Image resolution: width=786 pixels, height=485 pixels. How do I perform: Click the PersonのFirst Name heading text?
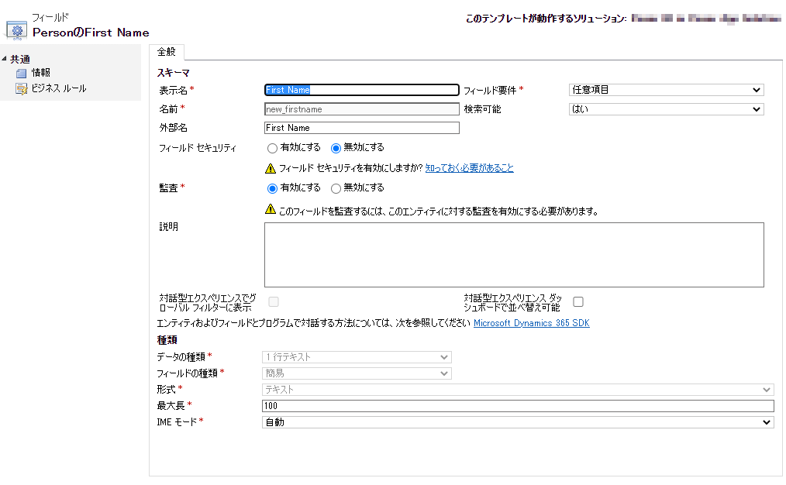(91, 33)
